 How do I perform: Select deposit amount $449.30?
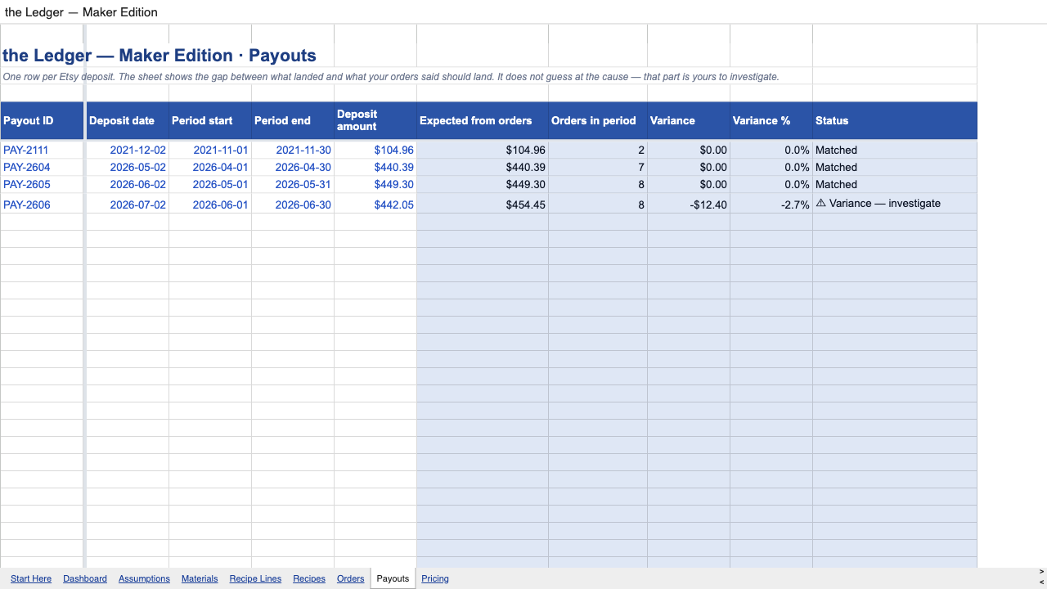click(375, 184)
